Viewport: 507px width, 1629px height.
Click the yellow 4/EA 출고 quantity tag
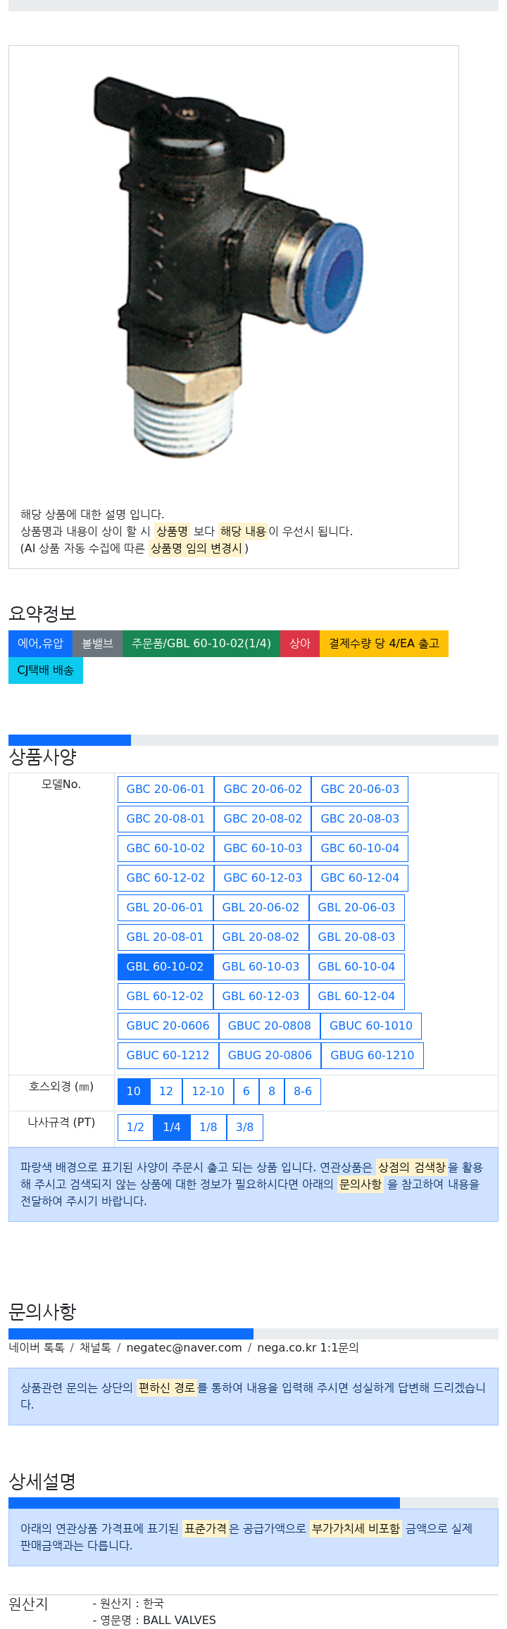pos(384,644)
